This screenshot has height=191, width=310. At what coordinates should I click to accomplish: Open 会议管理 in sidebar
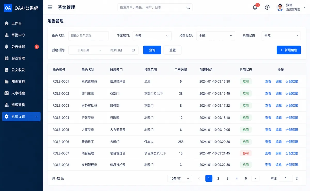click(21, 58)
